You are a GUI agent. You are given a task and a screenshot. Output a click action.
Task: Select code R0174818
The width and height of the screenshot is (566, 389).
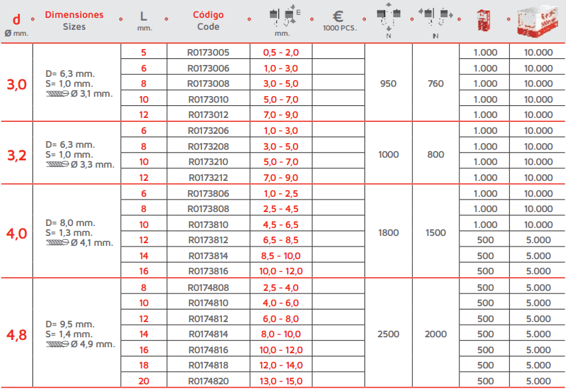(x=208, y=365)
